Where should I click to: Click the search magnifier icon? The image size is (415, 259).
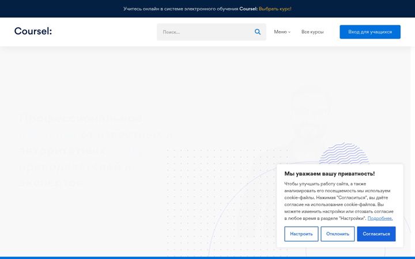[x=258, y=32]
